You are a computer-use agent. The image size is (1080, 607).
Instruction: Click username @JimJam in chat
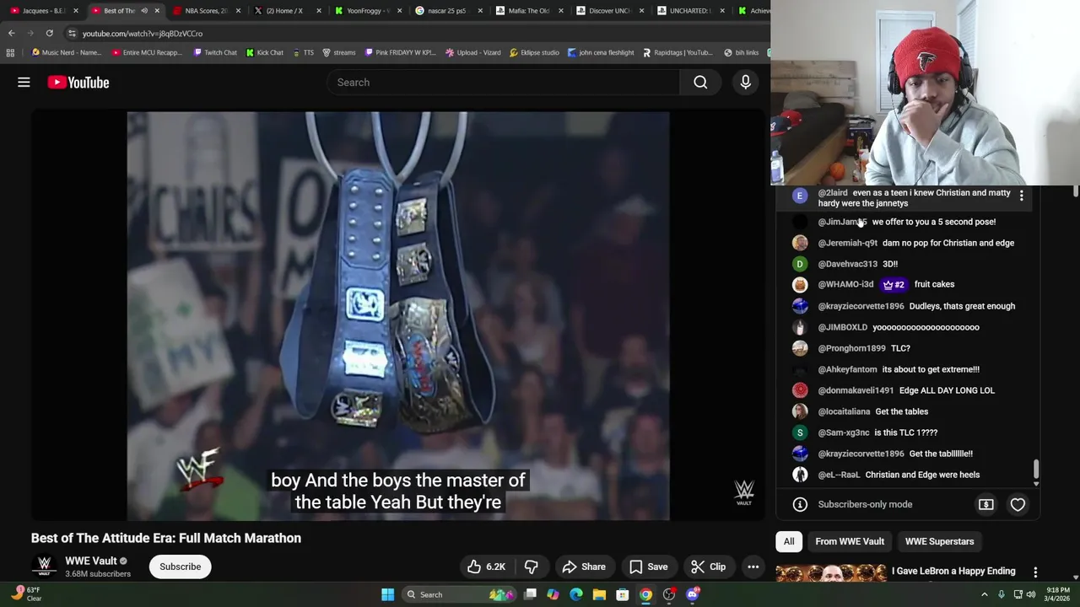point(842,222)
